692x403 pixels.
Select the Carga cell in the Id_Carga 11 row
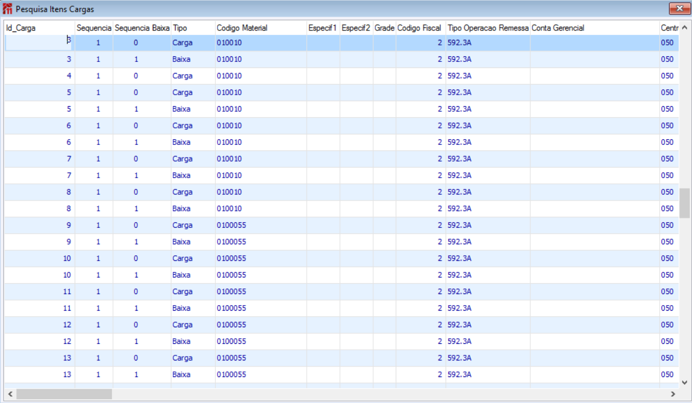[193, 291]
